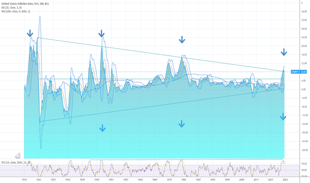Click the 1951 time axis label

coord(111,180)
